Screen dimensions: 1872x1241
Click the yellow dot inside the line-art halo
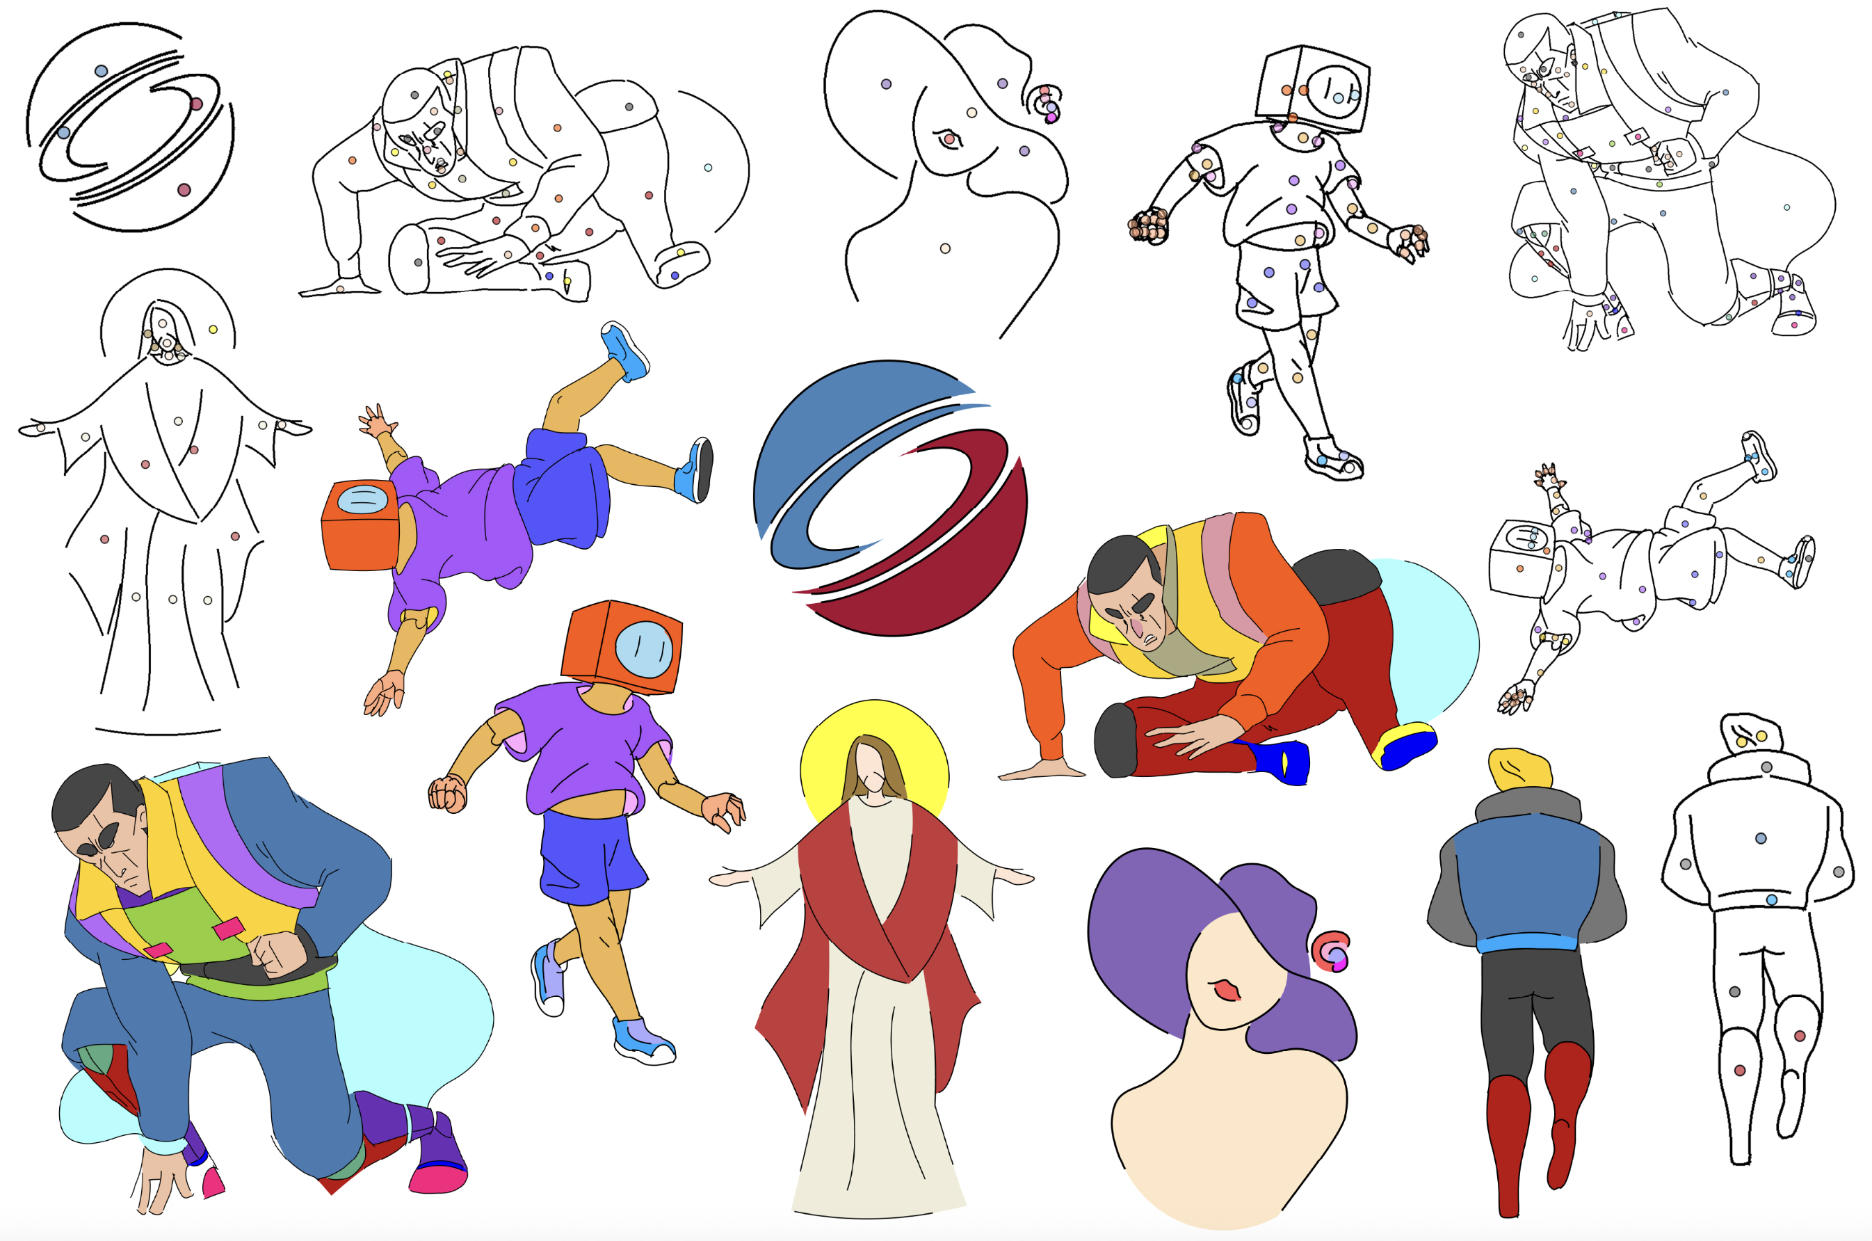coord(213,329)
